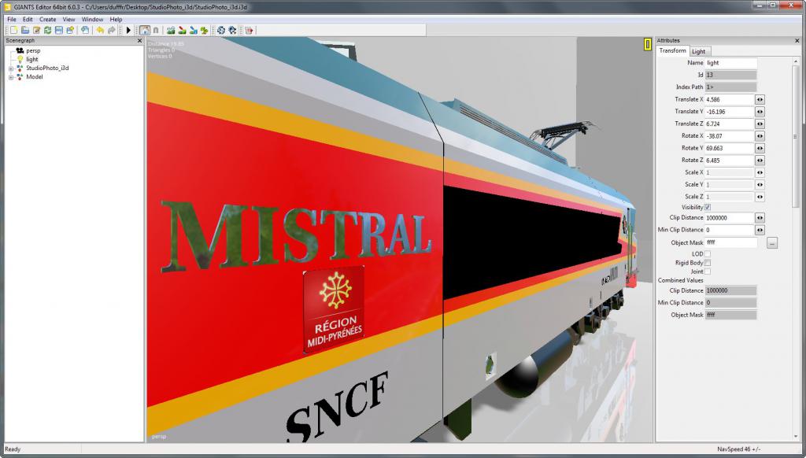Click the Translate X arrow stepper

coord(760,99)
